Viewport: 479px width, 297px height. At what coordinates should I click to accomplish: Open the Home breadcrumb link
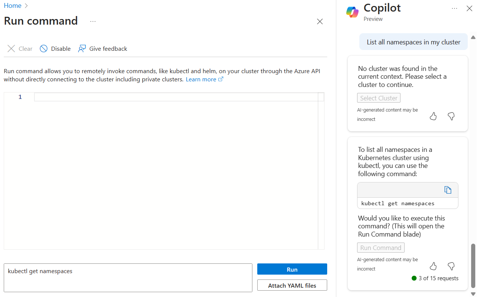(13, 6)
